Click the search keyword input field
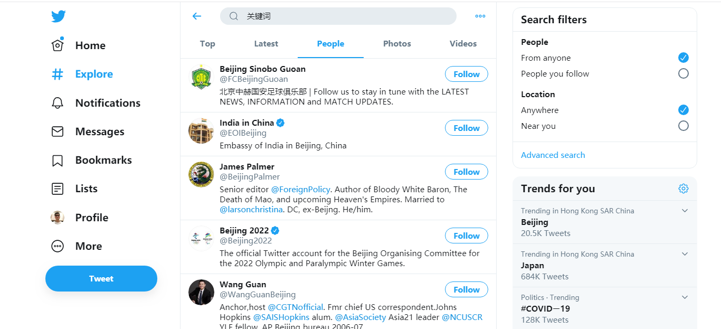Viewport: 721px width, 329px height. coord(343,16)
